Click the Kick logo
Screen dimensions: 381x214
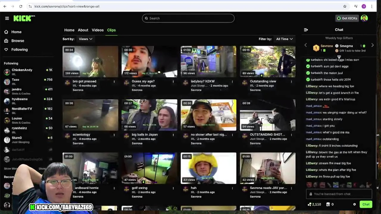tap(24, 18)
